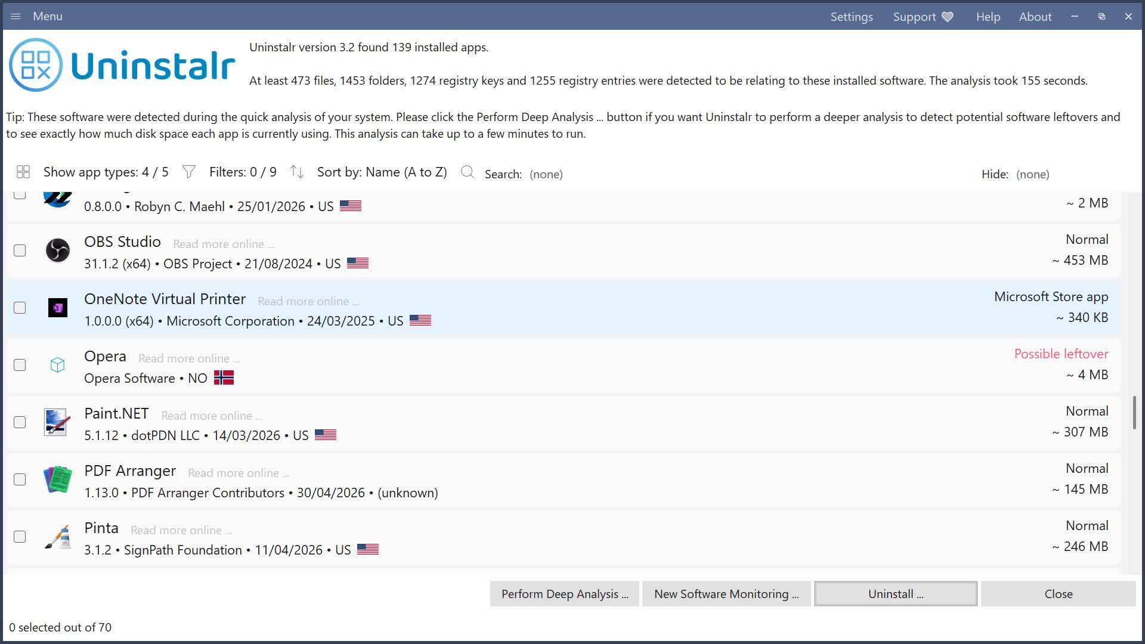Image resolution: width=1145 pixels, height=644 pixels.
Task: Click the Support heart icon
Action: (948, 17)
